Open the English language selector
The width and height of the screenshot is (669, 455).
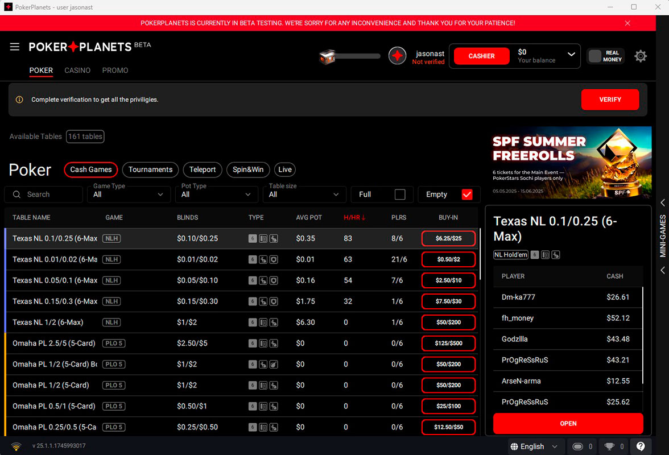click(534, 446)
